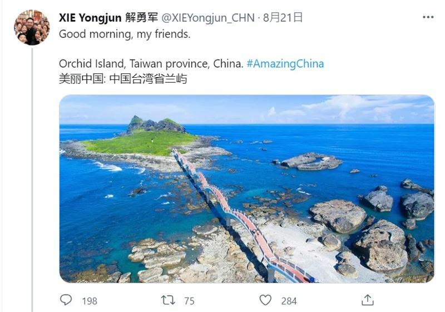The image size is (445, 312).
Task: View the 75 retweets count
Action: pos(189,301)
